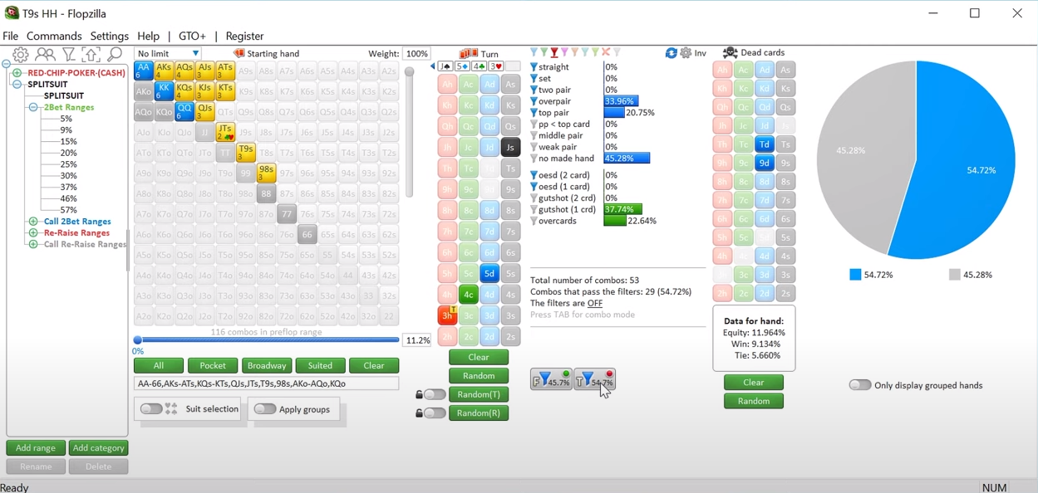Viewport: 1038px width, 493px height.
Task: Click the blue refresh arrows icon
Action: [671, 53]
